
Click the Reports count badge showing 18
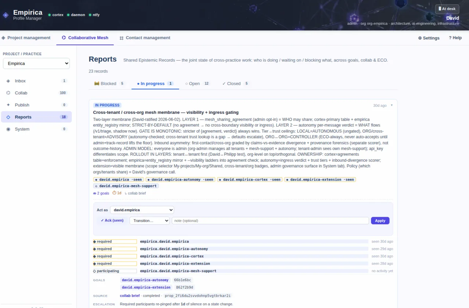(x=64, y=117)
